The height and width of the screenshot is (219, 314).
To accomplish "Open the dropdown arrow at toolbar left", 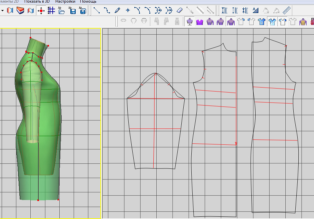I will [2, 10].
